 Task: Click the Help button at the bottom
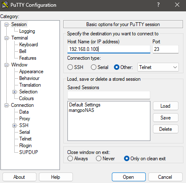56,177
